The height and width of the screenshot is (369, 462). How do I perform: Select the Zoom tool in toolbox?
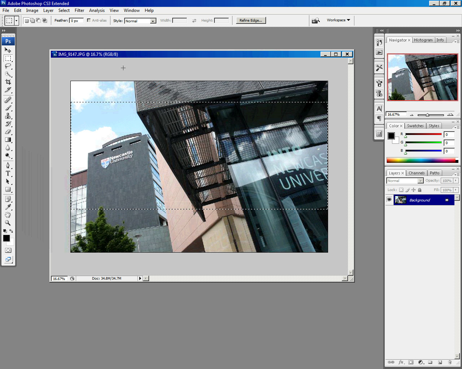tap(8, 223)
